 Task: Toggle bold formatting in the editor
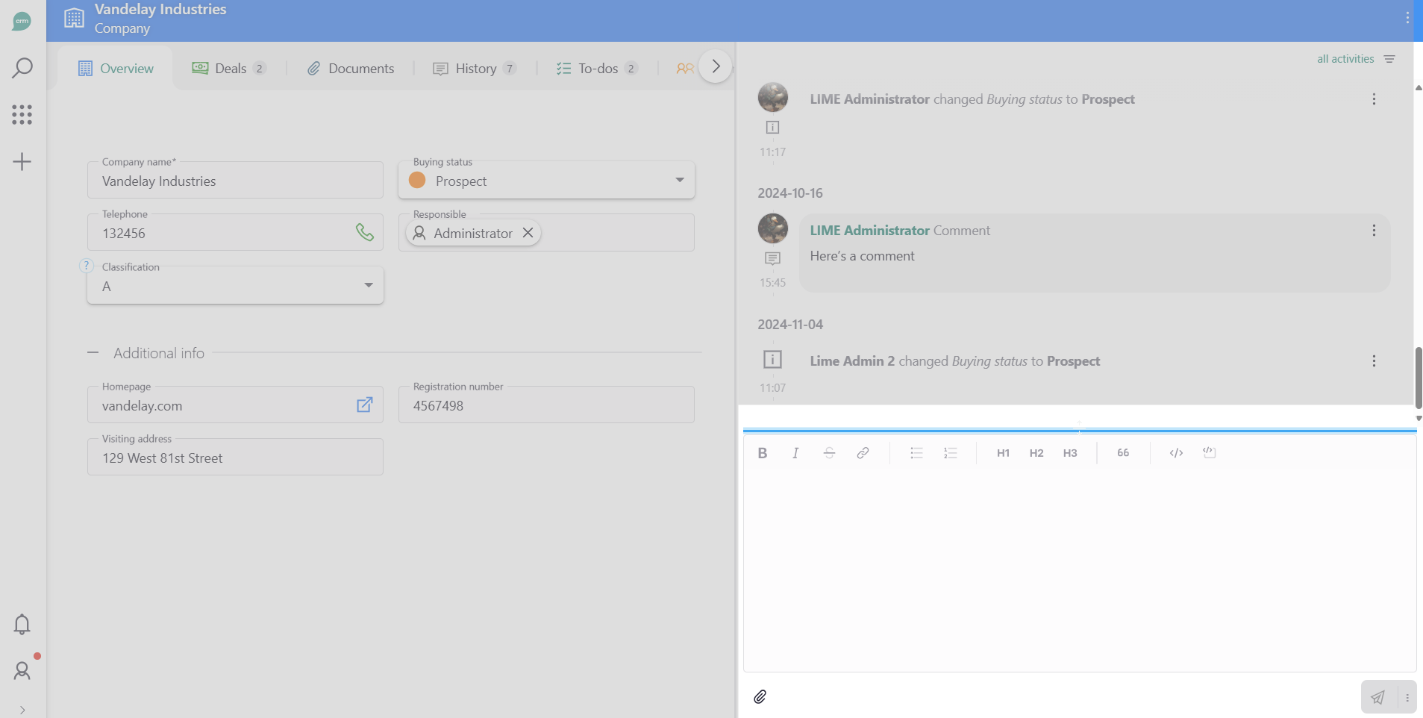[x=762, y=453]
